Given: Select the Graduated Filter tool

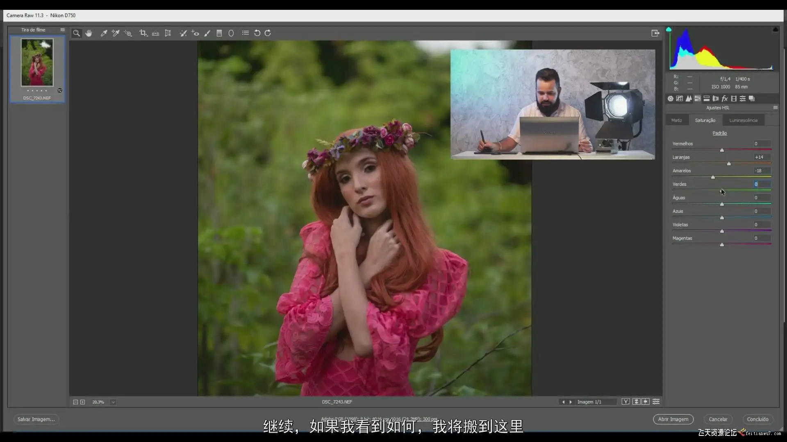Looking at the screenshot, I should click(219, 33).
